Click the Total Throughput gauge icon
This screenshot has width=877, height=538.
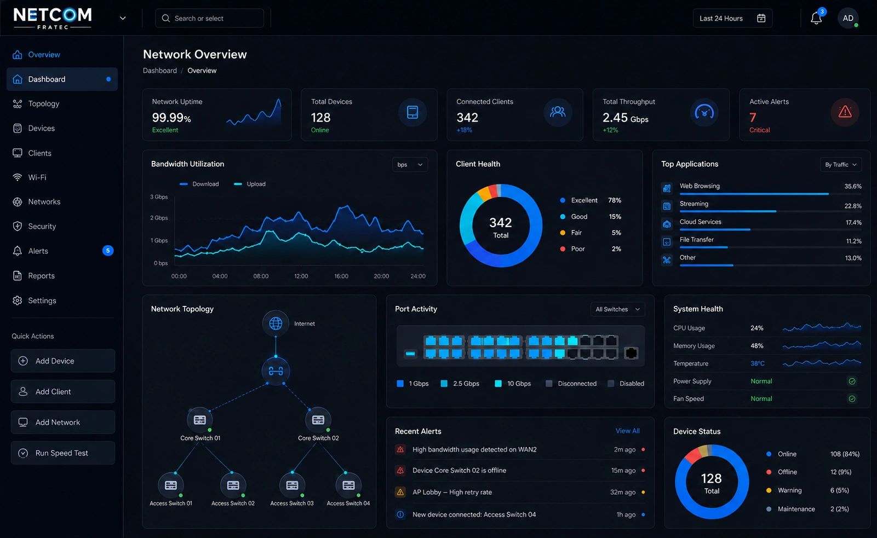tap(704, 112)
